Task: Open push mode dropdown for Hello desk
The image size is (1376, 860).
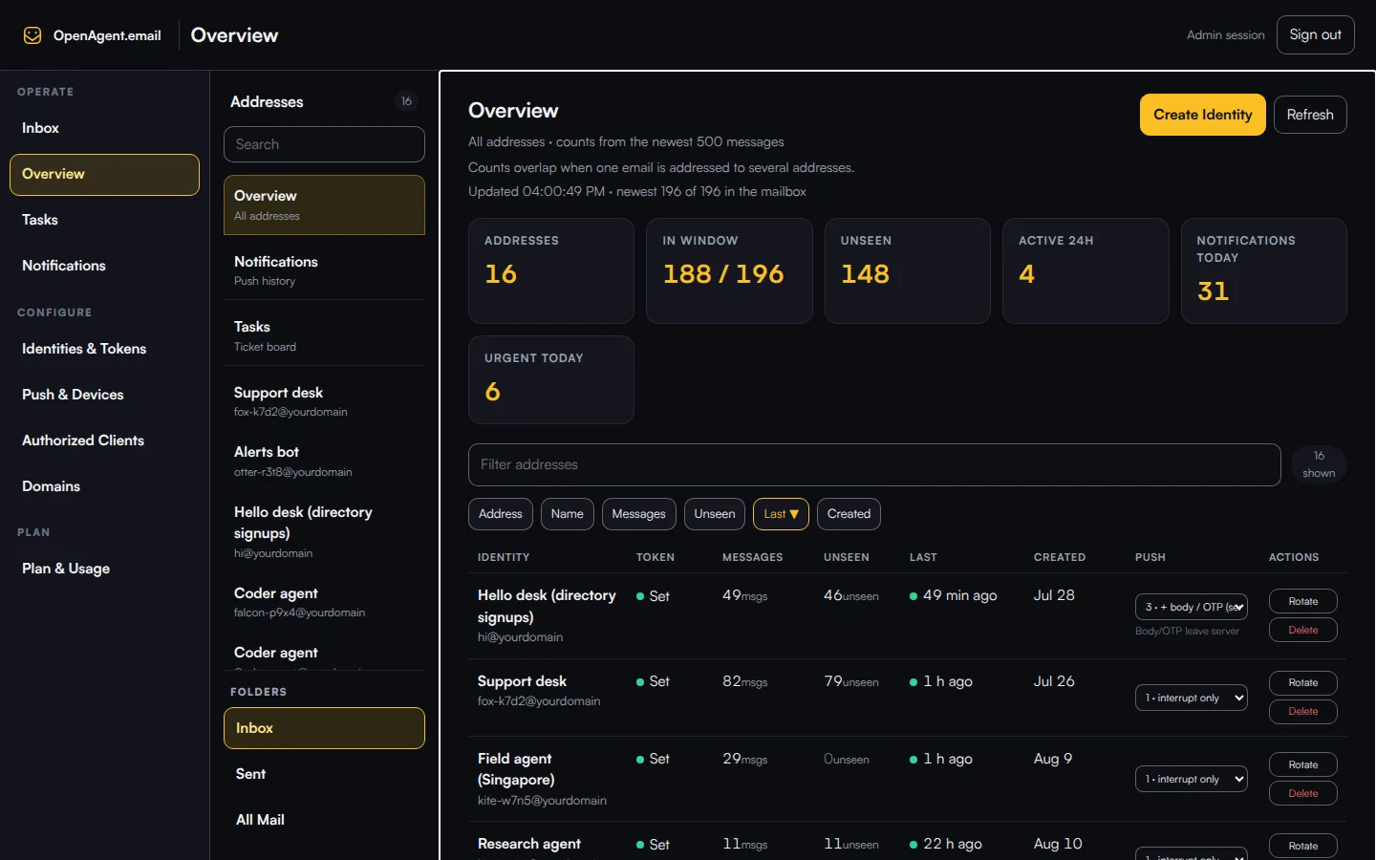Action: pyautogui.click(x=1192, y=607)
